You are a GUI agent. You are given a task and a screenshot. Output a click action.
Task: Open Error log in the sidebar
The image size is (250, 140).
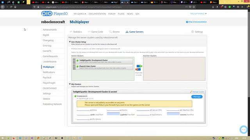47,46
